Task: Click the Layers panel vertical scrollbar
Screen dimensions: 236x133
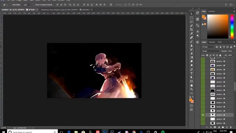Action: pyautogui.click(x=235, y=86)
